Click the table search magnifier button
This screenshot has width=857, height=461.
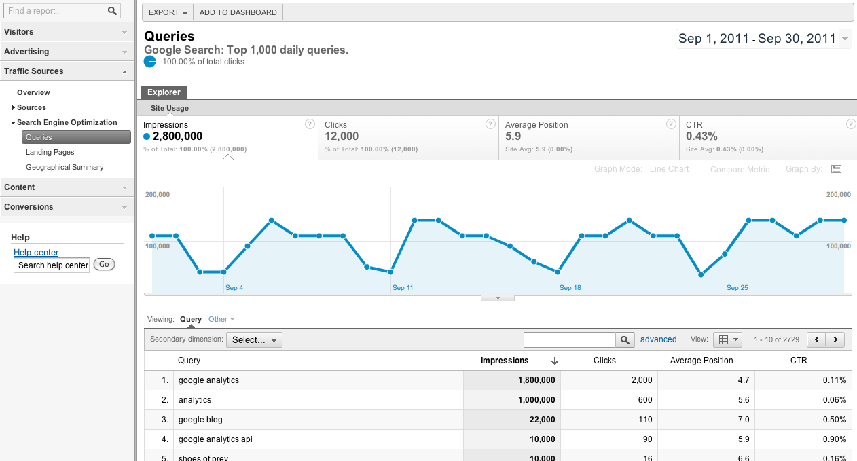[625, 339]
